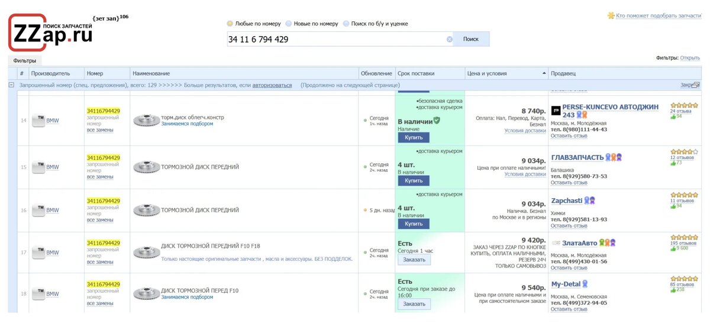Focus the part number search field
This screenshot has width=710, height=323.
tap(336, 40)
